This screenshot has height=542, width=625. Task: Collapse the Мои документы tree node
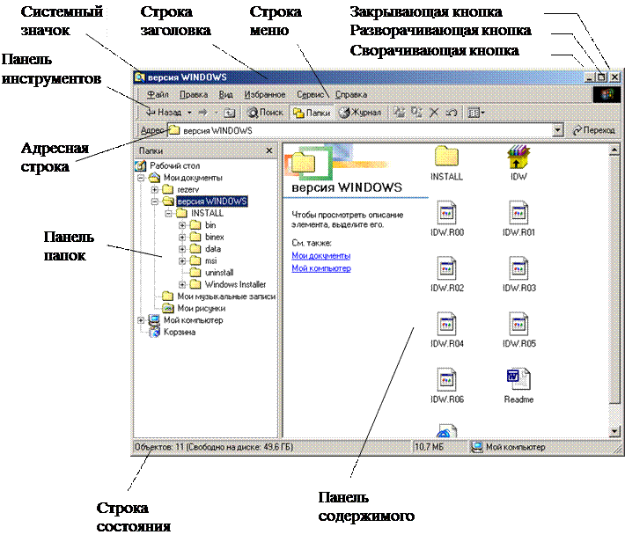tap(141, 178)
